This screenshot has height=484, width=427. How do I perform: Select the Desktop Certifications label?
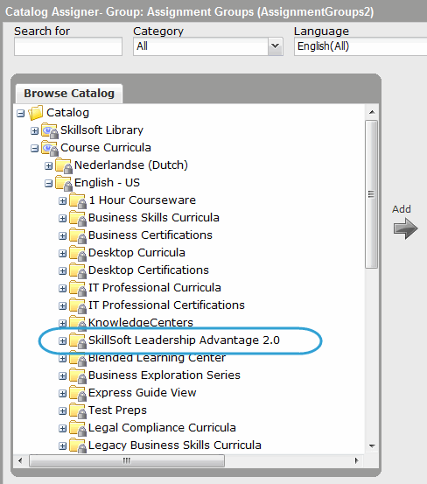(x=149, y=270)
